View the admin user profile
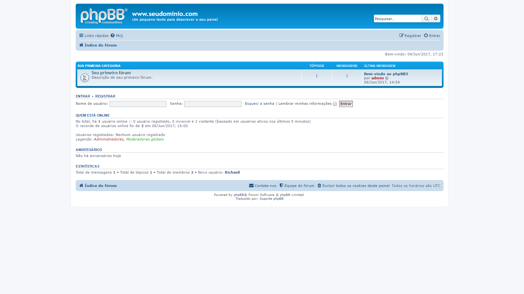 377,78
